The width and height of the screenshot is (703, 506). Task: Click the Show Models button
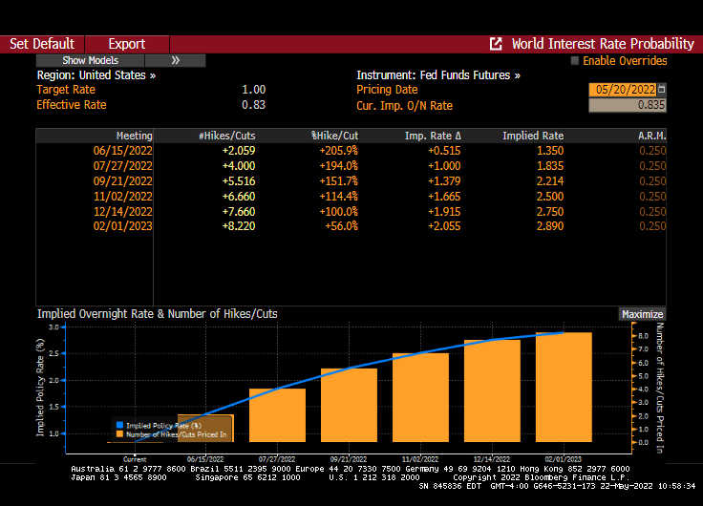click(x=91, y=60)
